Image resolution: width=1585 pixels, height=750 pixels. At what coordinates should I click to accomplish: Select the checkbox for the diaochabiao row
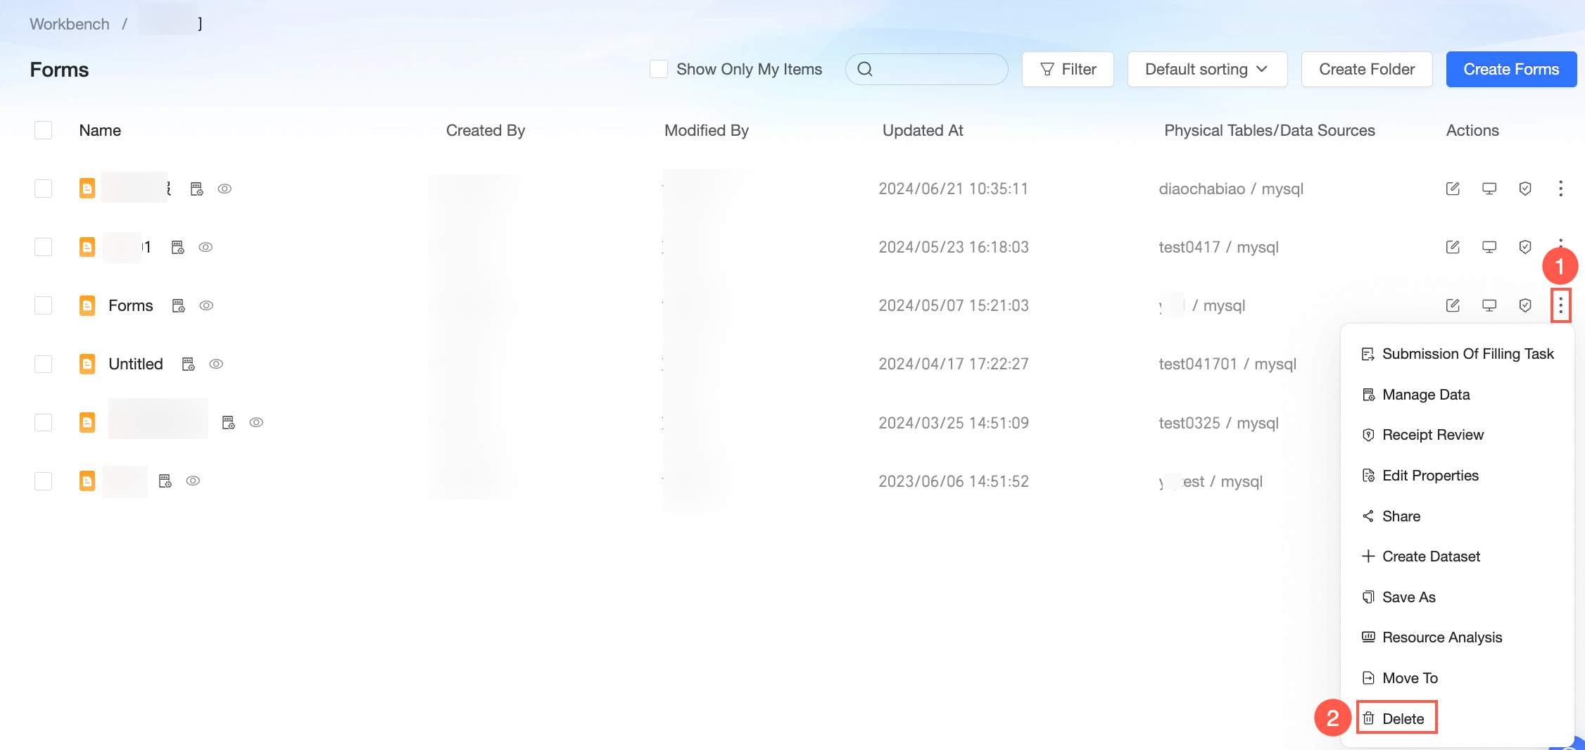click(44, 189)
